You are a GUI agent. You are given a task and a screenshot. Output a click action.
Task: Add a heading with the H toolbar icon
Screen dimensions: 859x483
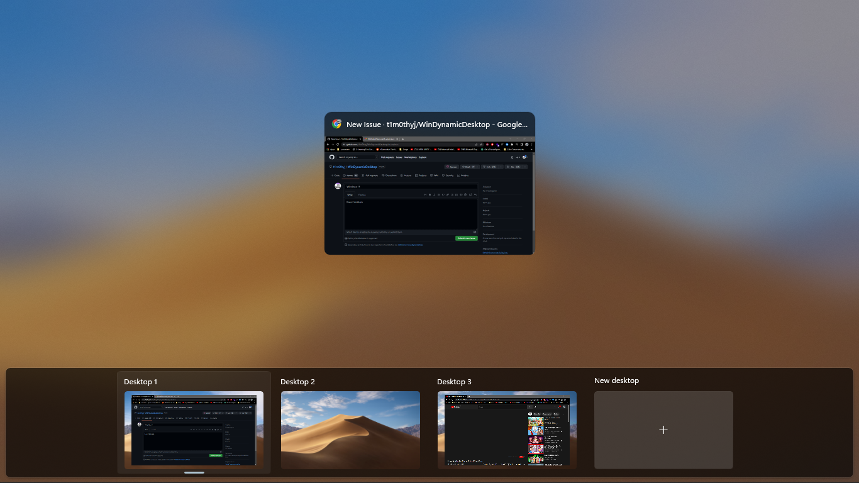pyautogui.click(x=426, y=195)
